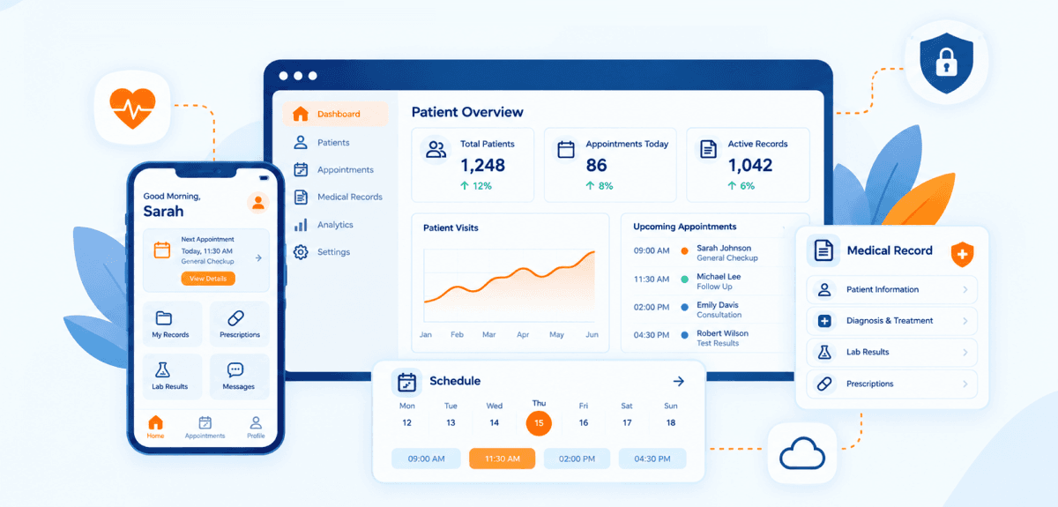The width and height of the screenshot is (1058, 507).
Task: Open Prescriptions tile on phone
Action: pos(240,324)
